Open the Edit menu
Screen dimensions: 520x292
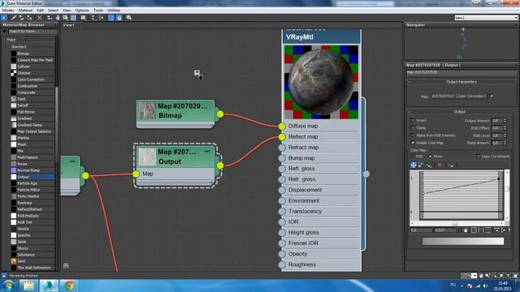click(40, 11)
